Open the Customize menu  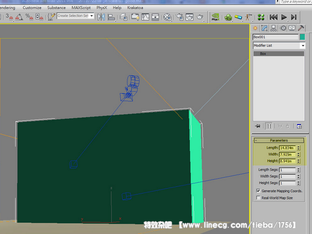(x=32, y=8)
